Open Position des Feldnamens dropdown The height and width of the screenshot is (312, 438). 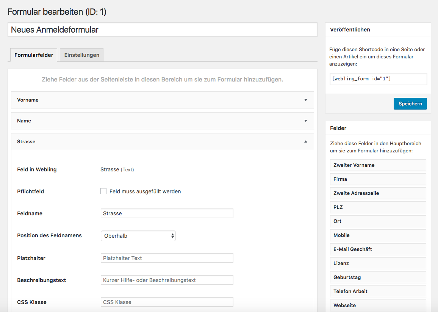pos(138,236)
